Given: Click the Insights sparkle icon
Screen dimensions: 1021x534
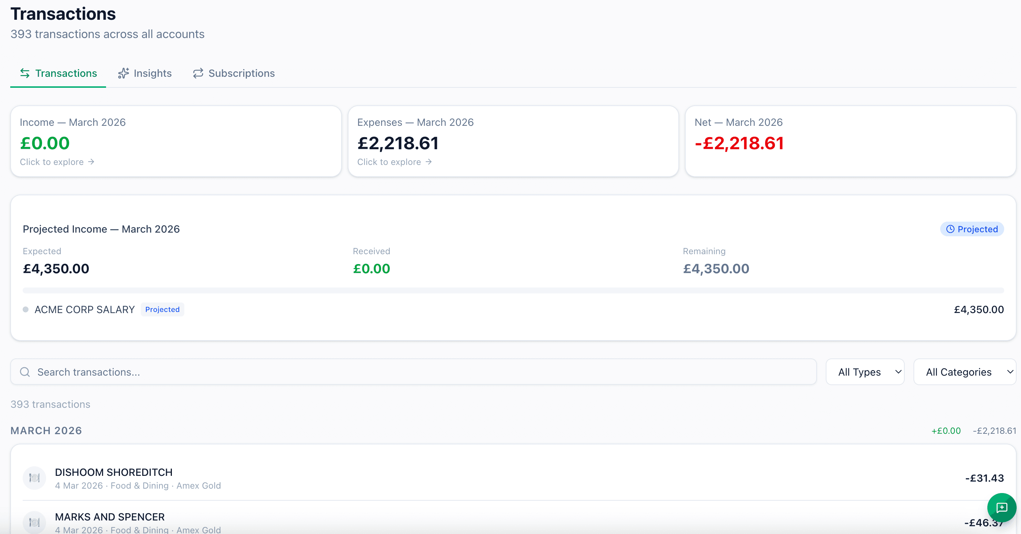Looking at the screenshot, I should 123,73.
